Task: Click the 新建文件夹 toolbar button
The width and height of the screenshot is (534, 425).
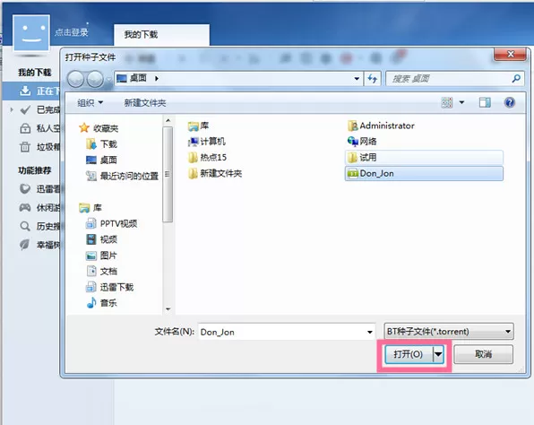Action: click(145, 102)
